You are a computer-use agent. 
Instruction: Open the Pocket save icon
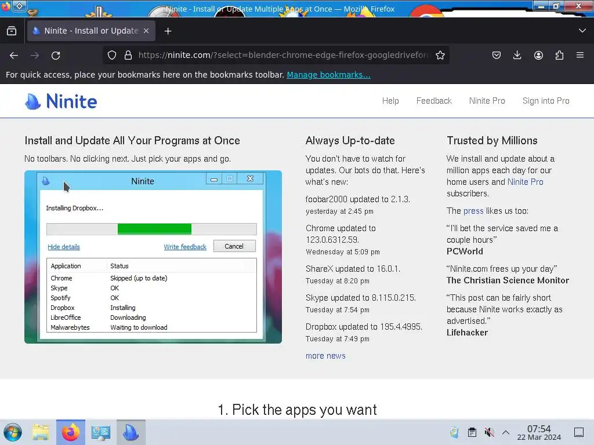(497, 55)
